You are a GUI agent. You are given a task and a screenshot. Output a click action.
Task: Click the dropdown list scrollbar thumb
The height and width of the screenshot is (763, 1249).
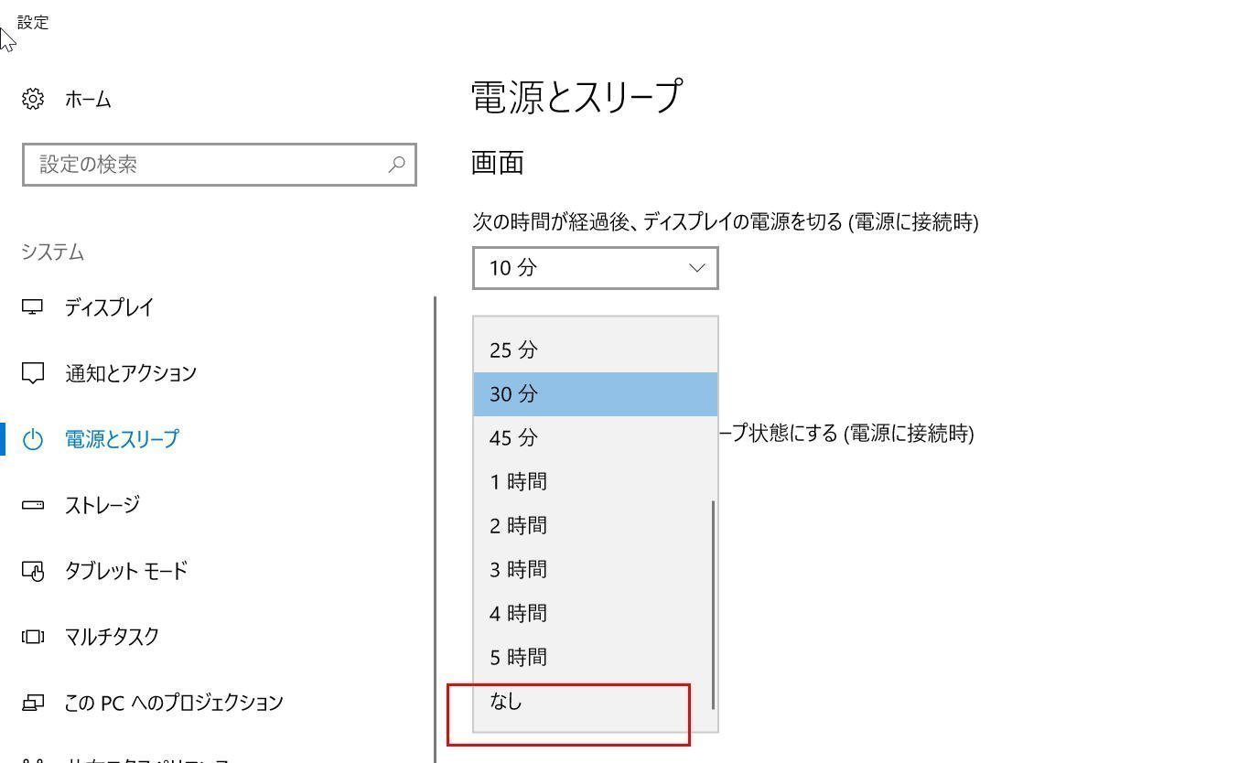click(x=713, y=604)
